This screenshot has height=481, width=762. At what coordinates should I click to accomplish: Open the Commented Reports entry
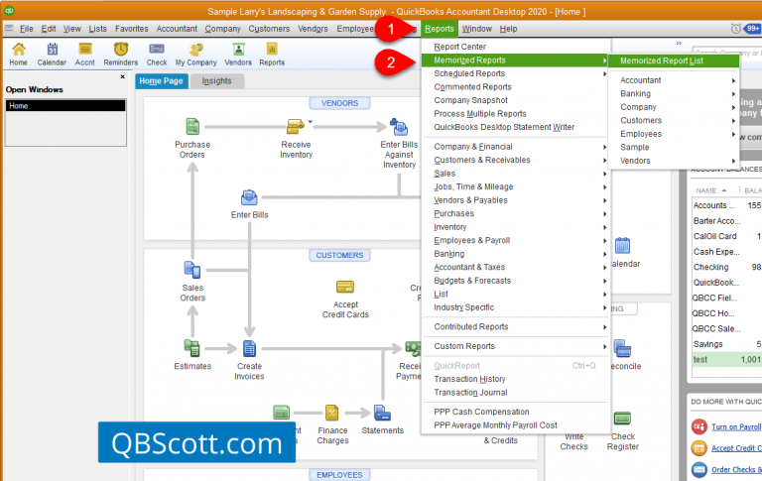coord(516,87)
